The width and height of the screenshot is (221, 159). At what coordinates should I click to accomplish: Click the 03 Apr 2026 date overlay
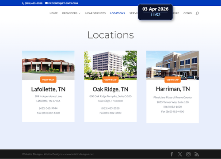pos(156,9)
